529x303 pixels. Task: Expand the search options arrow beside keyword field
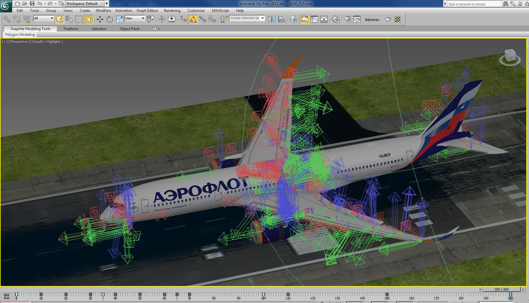pos(445,4)
